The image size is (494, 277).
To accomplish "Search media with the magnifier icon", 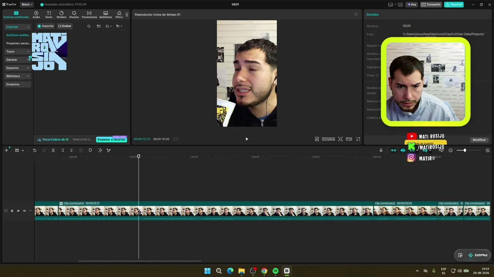I will click(x=89, y=26).
